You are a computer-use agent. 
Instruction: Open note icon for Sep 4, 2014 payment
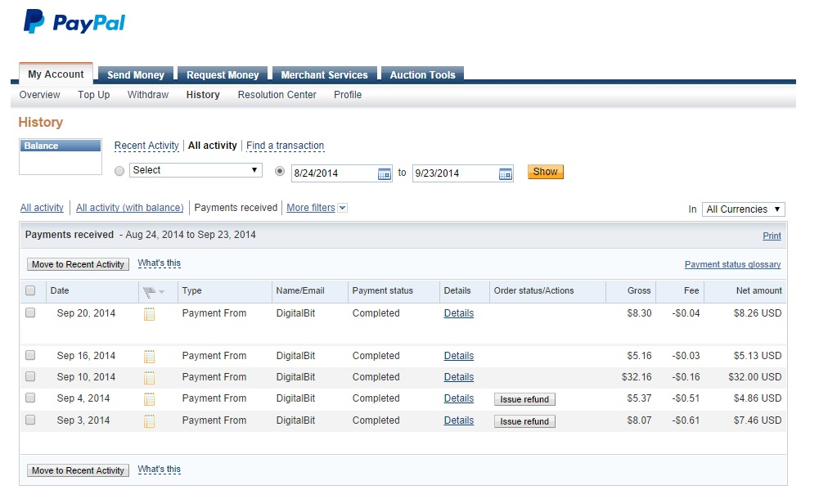150,399
